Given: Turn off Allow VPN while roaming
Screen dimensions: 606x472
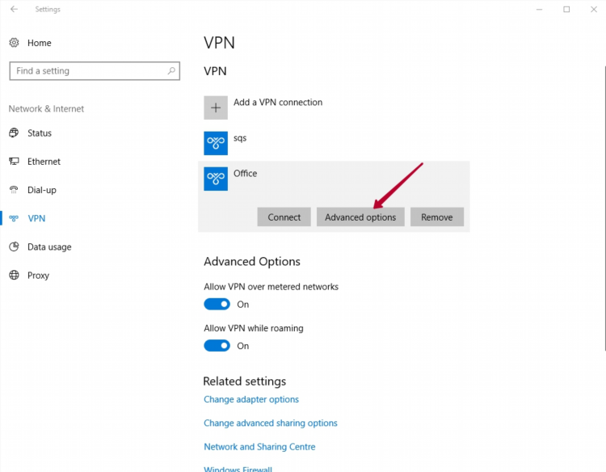Looking at the screenshot, I should [x=217, y=346].
